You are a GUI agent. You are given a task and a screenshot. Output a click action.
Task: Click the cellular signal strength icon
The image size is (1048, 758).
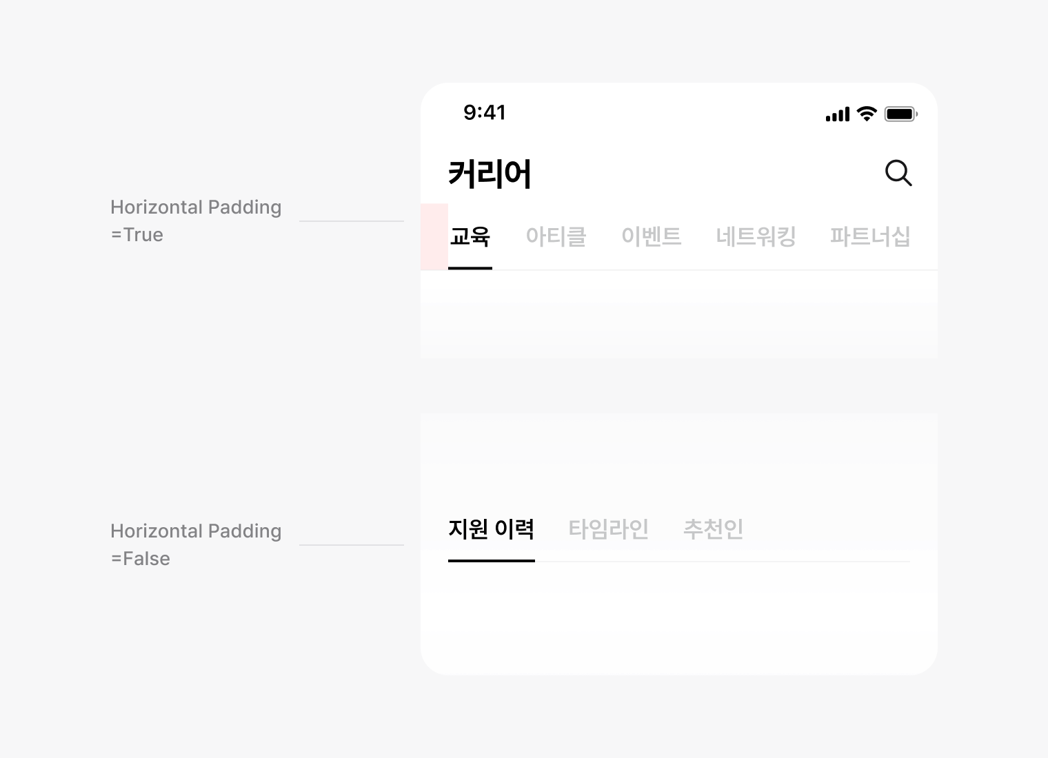838,114
